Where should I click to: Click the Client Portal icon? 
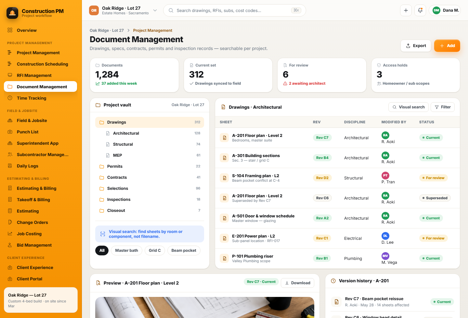click(10, 279)
